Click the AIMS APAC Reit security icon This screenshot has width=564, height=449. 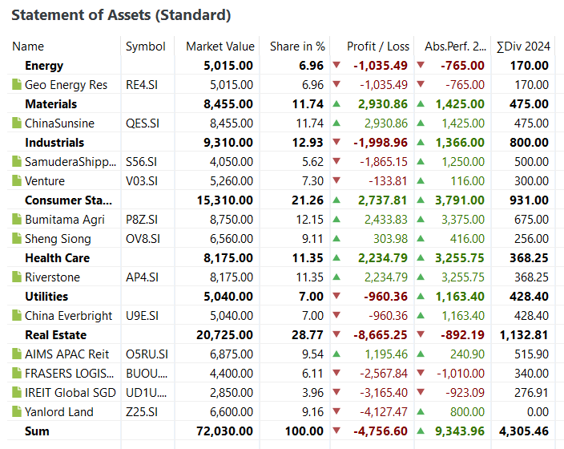tap(17, 354)
